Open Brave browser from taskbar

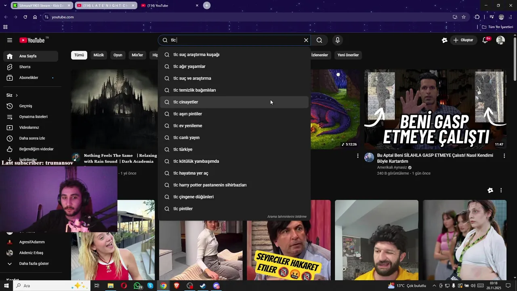click(177, 286)
